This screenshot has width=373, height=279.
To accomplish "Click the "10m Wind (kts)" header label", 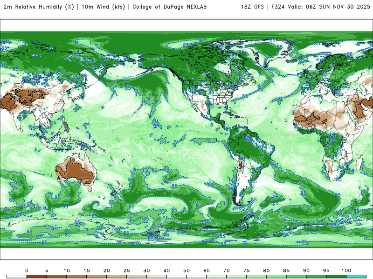I will click(x=103, y=7).
